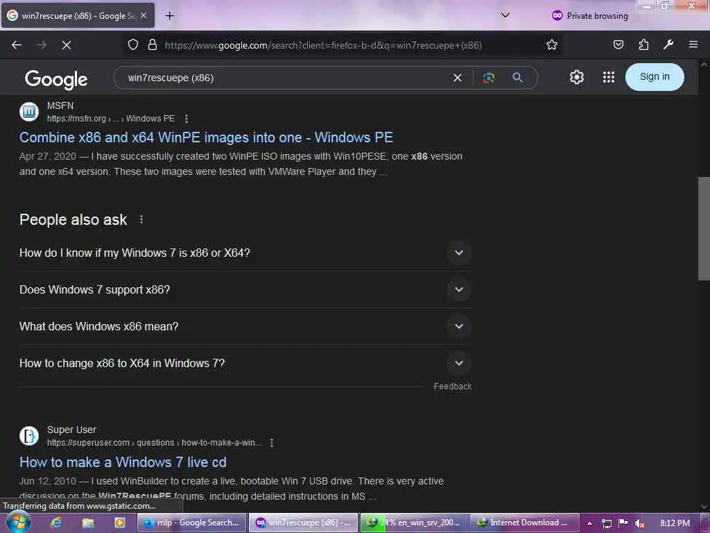
Task: Click the page vertical scrollbar thumb
Action: [x=704, y=229]
